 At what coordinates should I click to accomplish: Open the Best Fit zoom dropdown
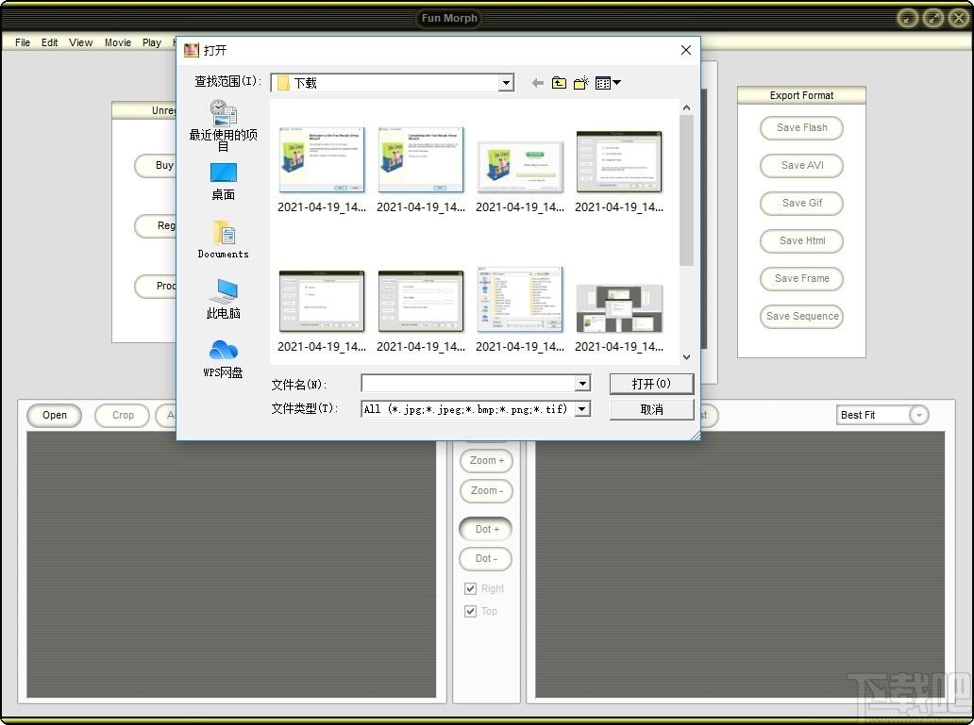click(918, 415)
